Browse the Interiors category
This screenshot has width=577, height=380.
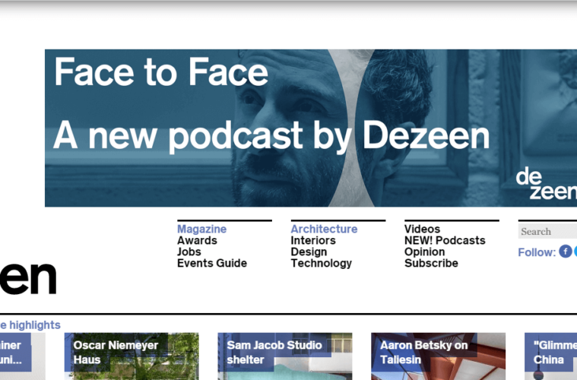[313, 240]
